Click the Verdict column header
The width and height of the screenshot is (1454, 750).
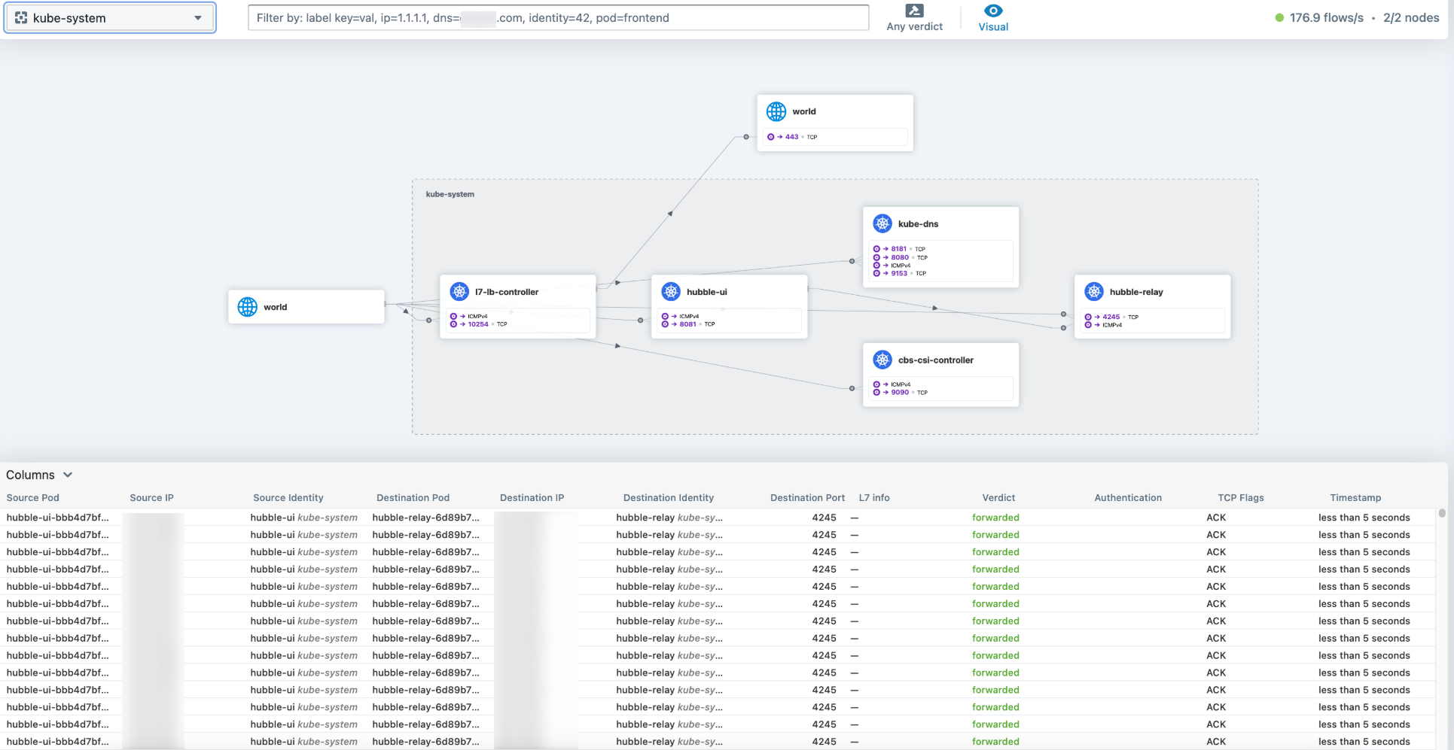[998, 498]
